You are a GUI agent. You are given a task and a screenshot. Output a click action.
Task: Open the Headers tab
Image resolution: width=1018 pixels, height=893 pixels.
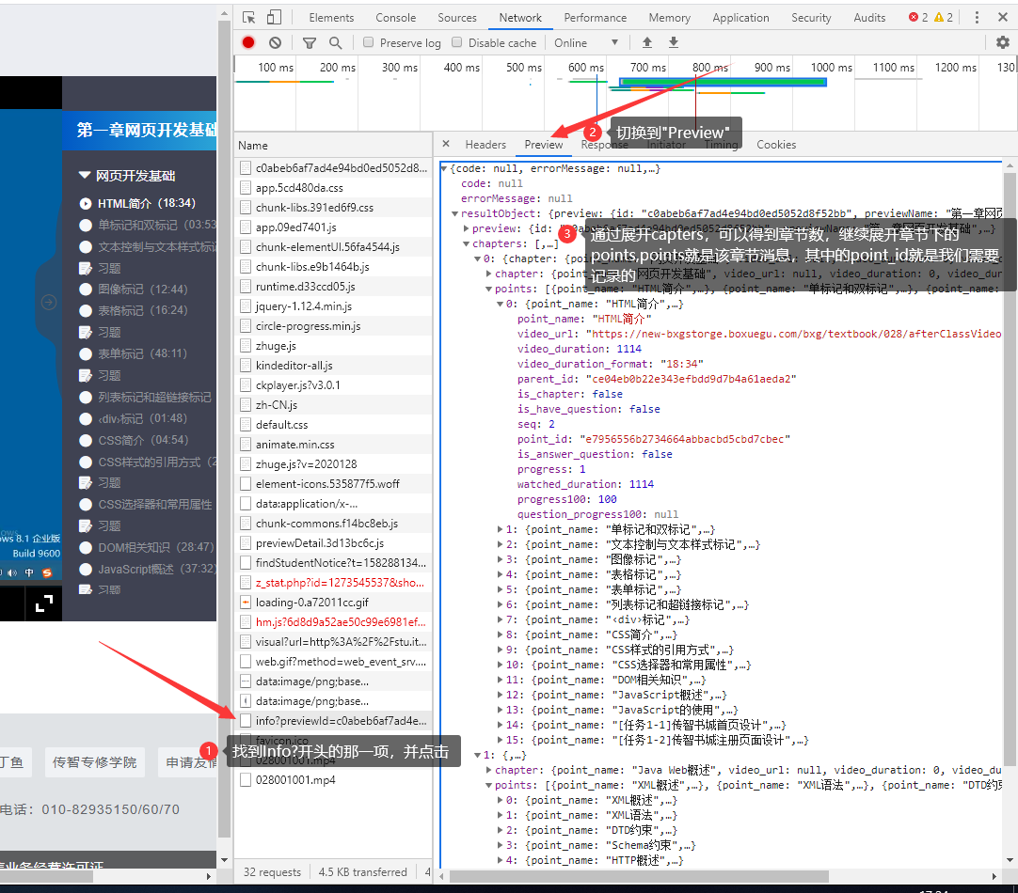(x=485, y=144)
